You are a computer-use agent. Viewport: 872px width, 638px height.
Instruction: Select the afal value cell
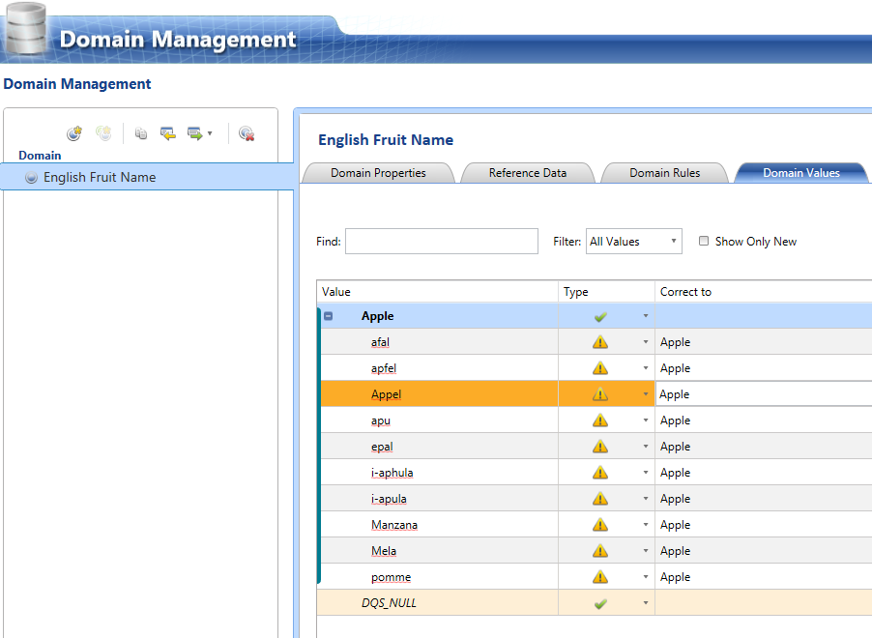coord(439,342)
